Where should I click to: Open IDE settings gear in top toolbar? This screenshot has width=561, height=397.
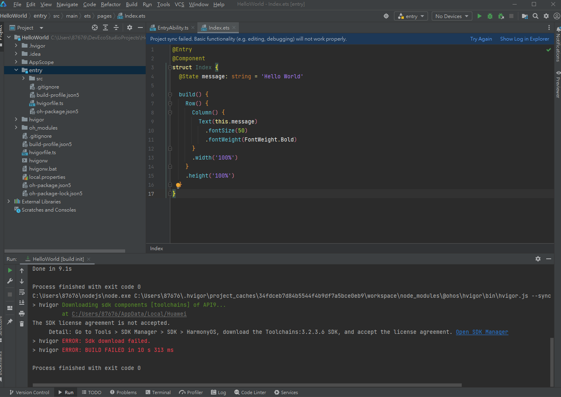point(546,16)
